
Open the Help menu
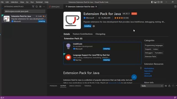click(46, 2)
